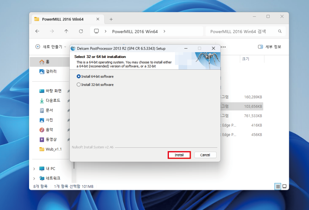This screenshot has height=210, width=309.
Task: Open 바탕 화면 folder in sidebar
Action: [x=50, y=91]
